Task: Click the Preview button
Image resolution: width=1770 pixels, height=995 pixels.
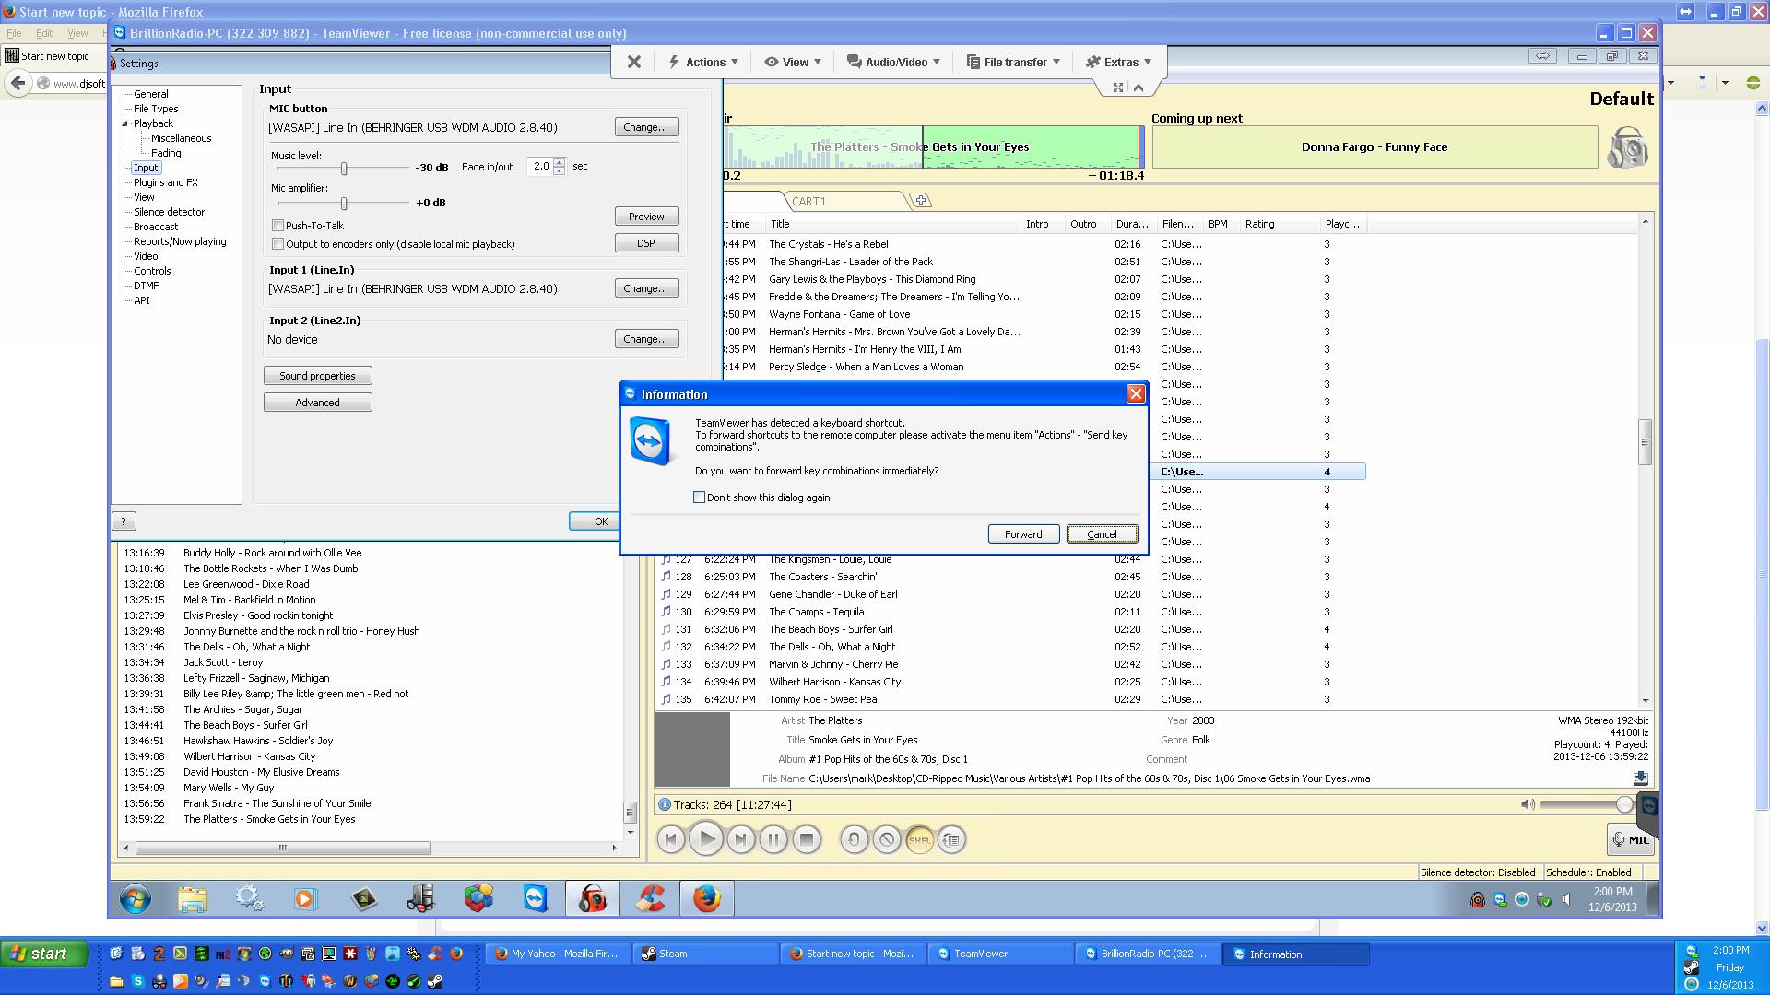Action: 646,217
